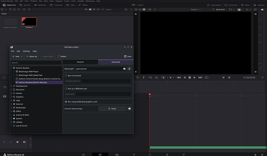This screenshot has height=156, width=267.
Task: Click the New button
Action: point(15,56)
